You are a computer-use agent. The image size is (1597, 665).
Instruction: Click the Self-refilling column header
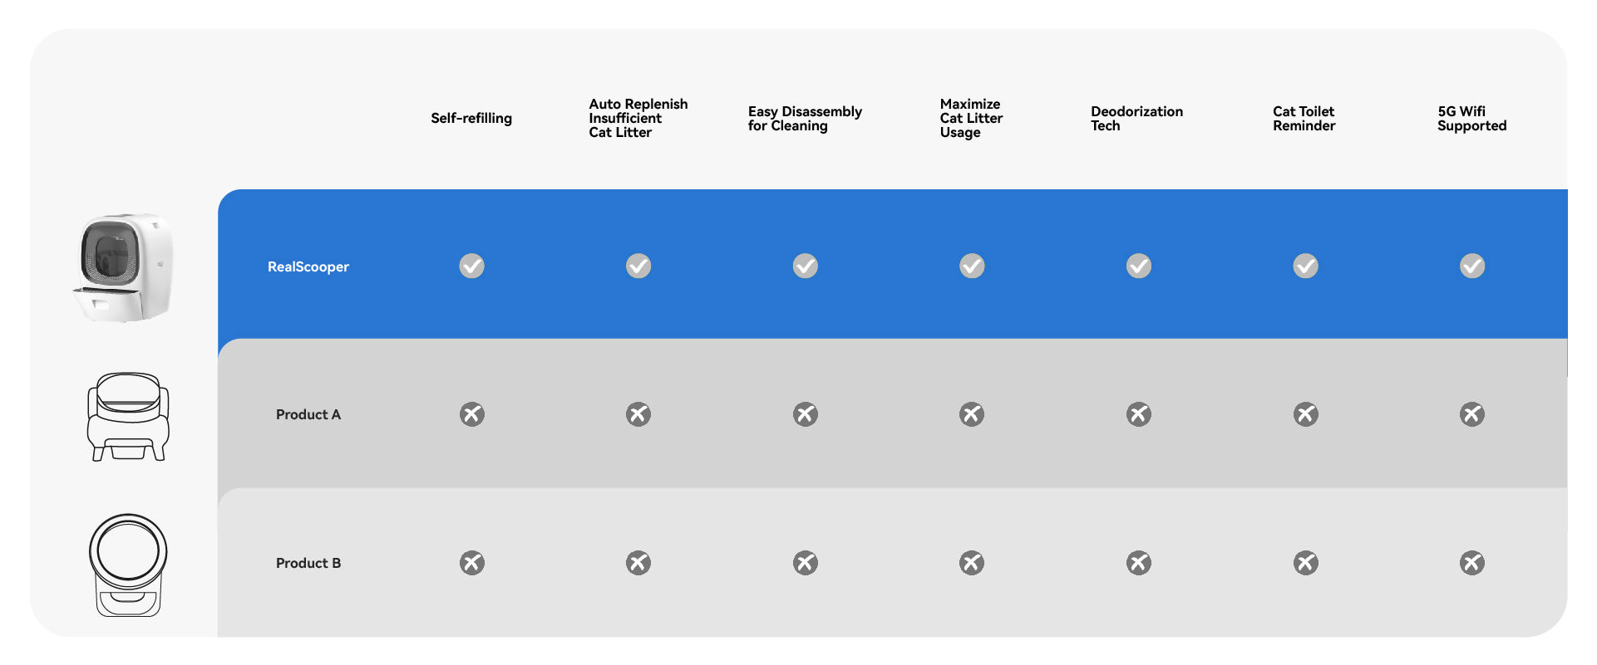471,118
